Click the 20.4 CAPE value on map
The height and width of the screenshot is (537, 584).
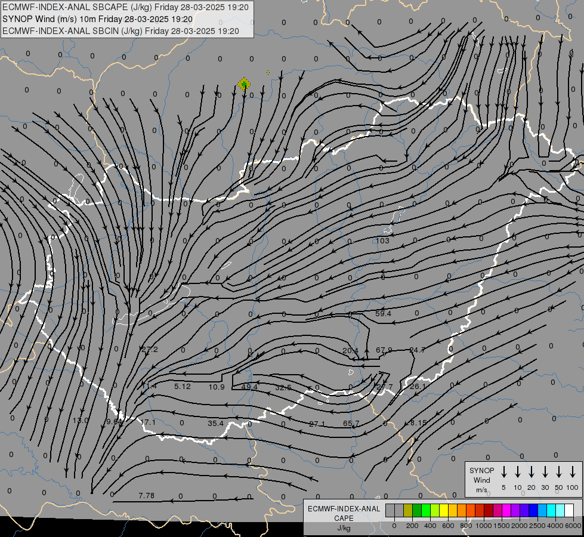pyautogui.click(x=350, y=351)
